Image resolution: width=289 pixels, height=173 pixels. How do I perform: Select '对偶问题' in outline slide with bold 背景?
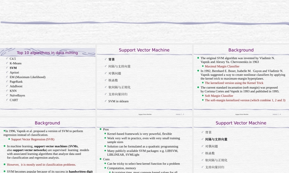click(x=115, y=73)
